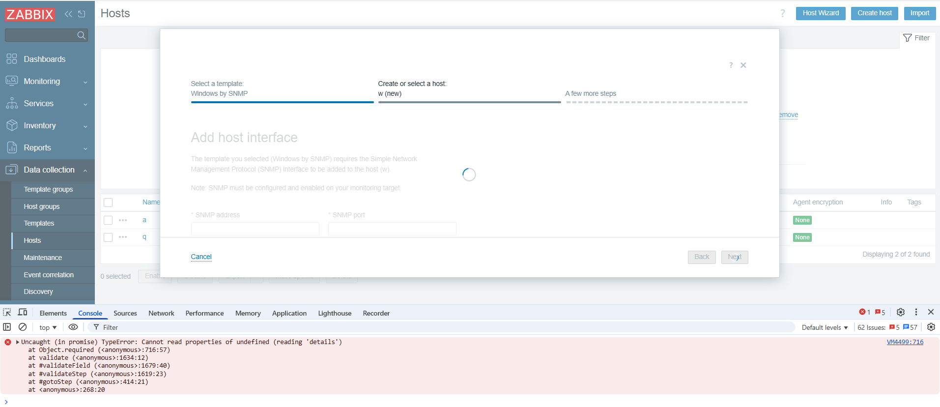This screenshot has height=407, width=940.
Task: Open host a link in table
Action: coord(144,220)
